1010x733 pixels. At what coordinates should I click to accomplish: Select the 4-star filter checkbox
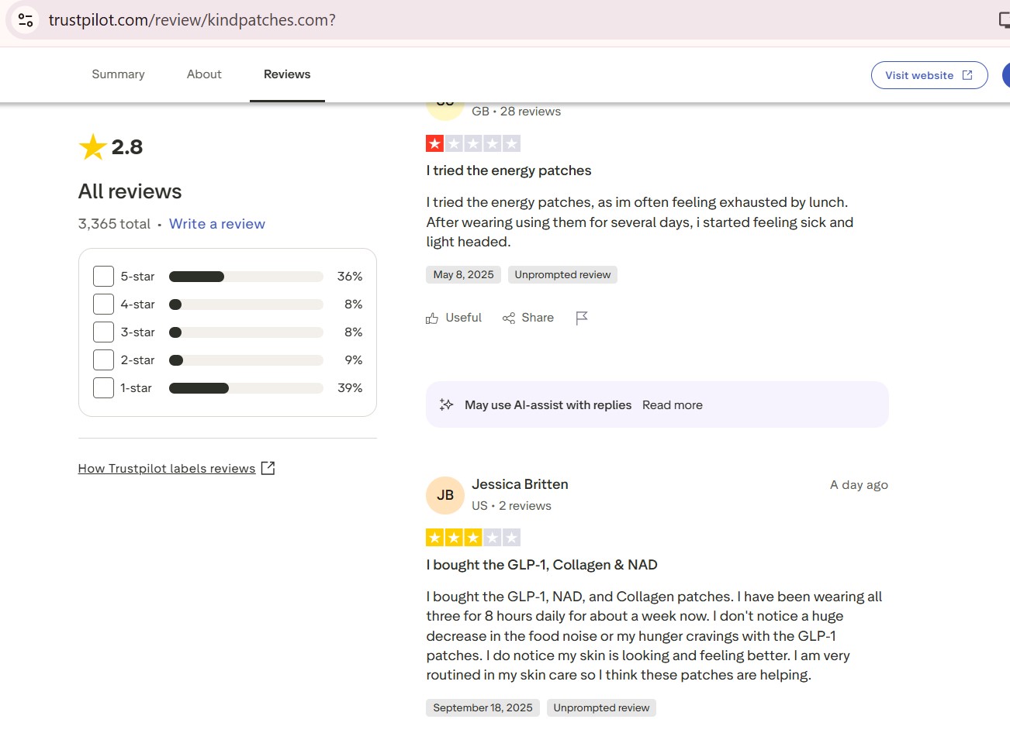[103, 305]
